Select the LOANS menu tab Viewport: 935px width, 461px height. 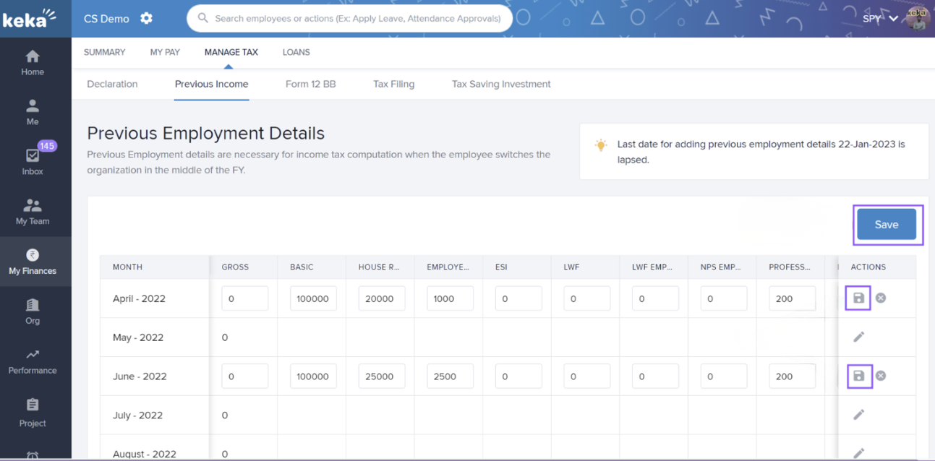(296, 52)
